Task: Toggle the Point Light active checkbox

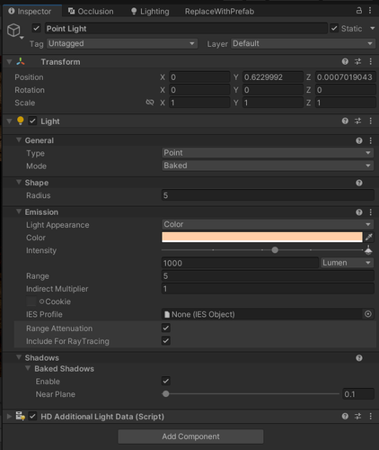Action: 36,29
